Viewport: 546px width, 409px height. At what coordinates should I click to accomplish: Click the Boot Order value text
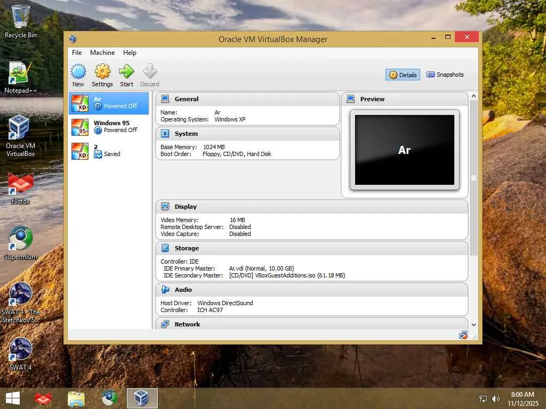click(x=237, y=154)
